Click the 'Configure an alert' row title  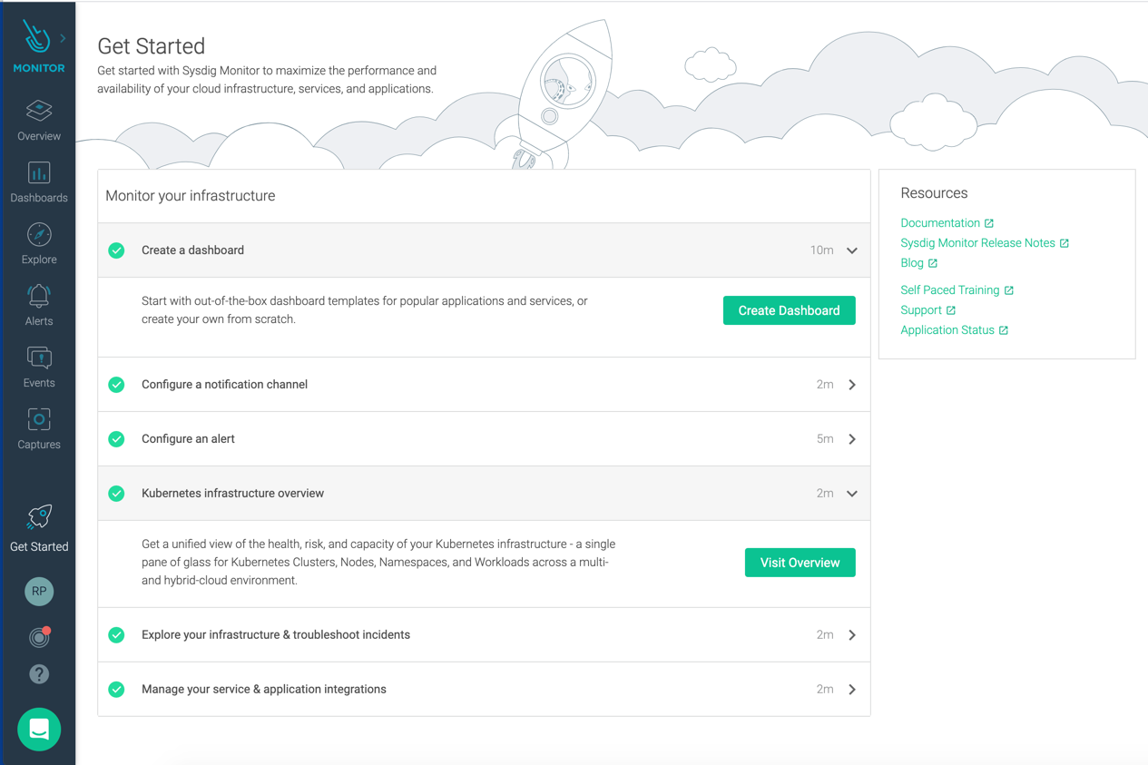188,439
